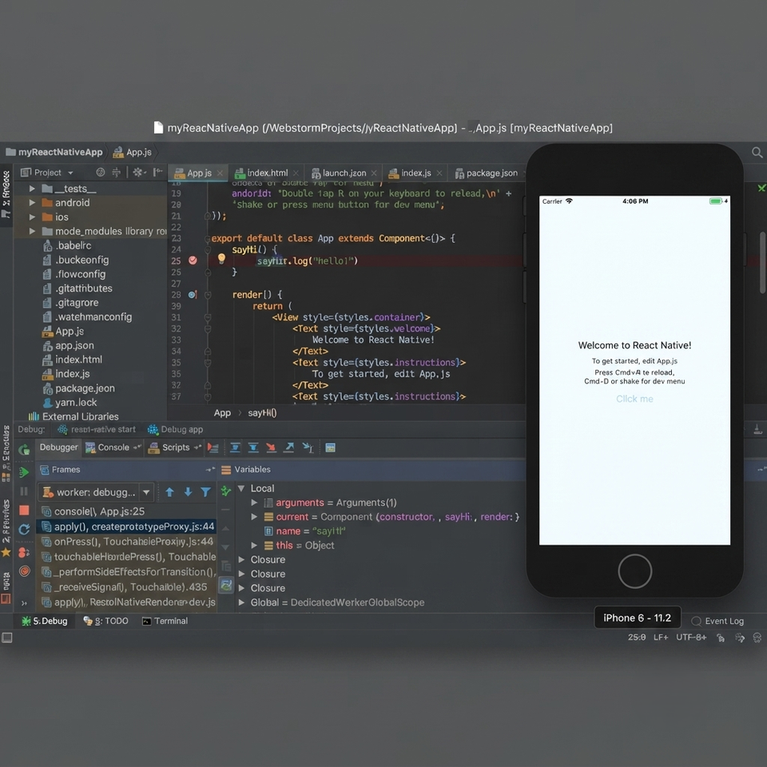Click sayHi() in the editor breadcrumb
Image resolution: width=767 pixels, height=767 pixels.
coord(262,412)
